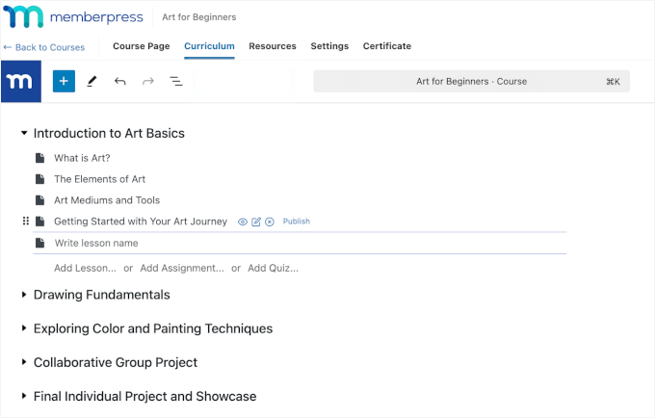The height and width of the screenshot is (418, 655).
Task: Open the Certificate tab
Action: pos(386,46)
